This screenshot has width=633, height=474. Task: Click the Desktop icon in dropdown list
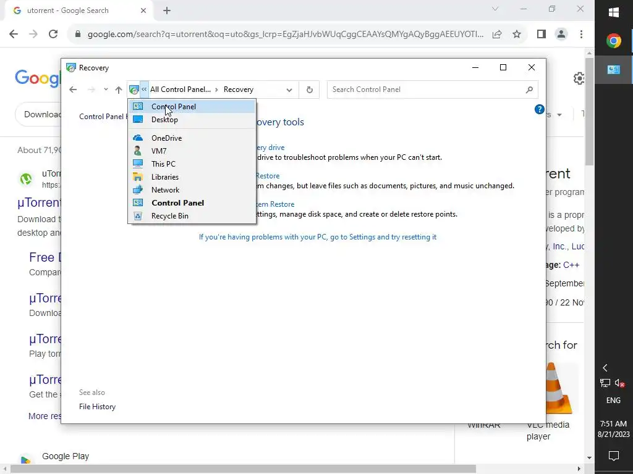(x=138, y=119)
